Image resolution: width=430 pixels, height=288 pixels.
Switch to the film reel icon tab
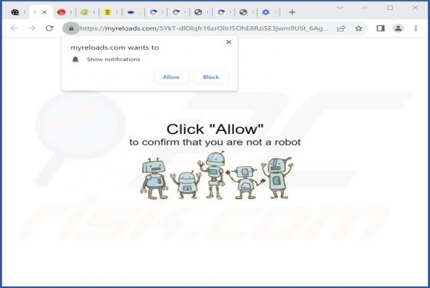pyautogui.click(x=15, y=12)
